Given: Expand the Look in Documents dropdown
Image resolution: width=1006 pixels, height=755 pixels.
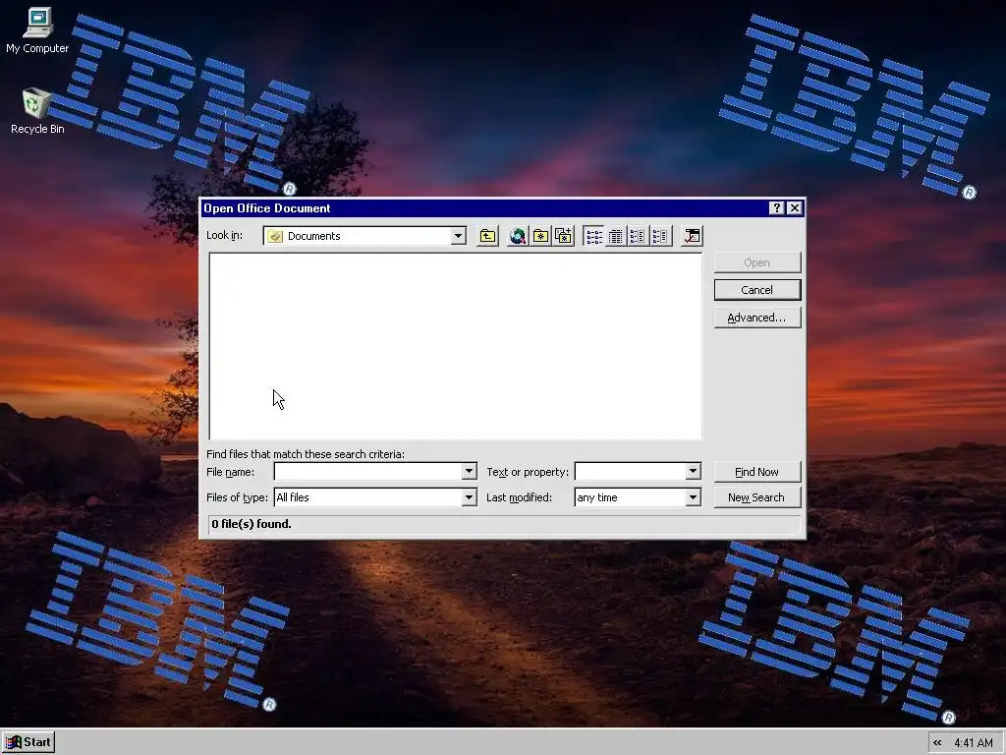Looking at the screenshot, I should pos(458,236).
